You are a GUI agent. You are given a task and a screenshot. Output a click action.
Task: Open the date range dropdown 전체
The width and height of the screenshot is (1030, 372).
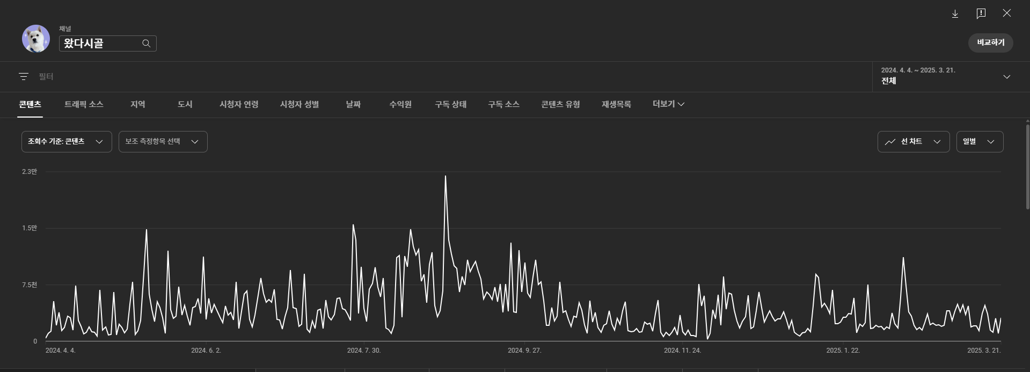[x=946, y=76]
